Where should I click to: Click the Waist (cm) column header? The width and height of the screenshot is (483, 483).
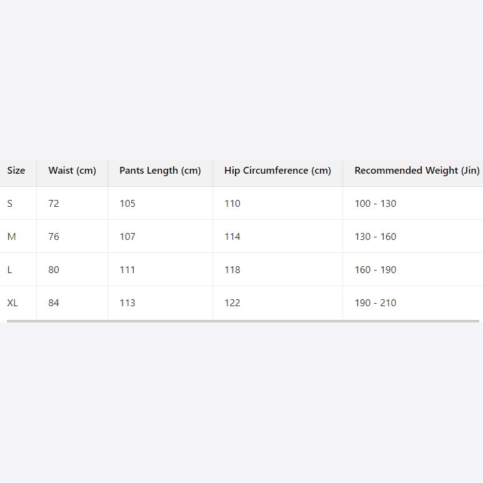click(x=72, y=171)
